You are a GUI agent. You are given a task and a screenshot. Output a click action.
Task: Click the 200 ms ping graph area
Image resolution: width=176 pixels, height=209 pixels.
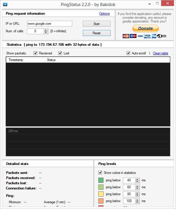(88, 142)
